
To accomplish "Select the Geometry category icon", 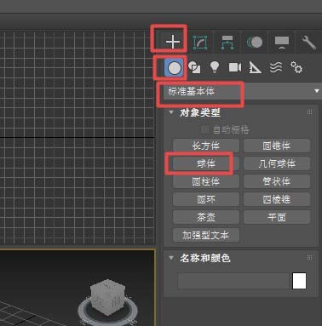I will (174, 68).
